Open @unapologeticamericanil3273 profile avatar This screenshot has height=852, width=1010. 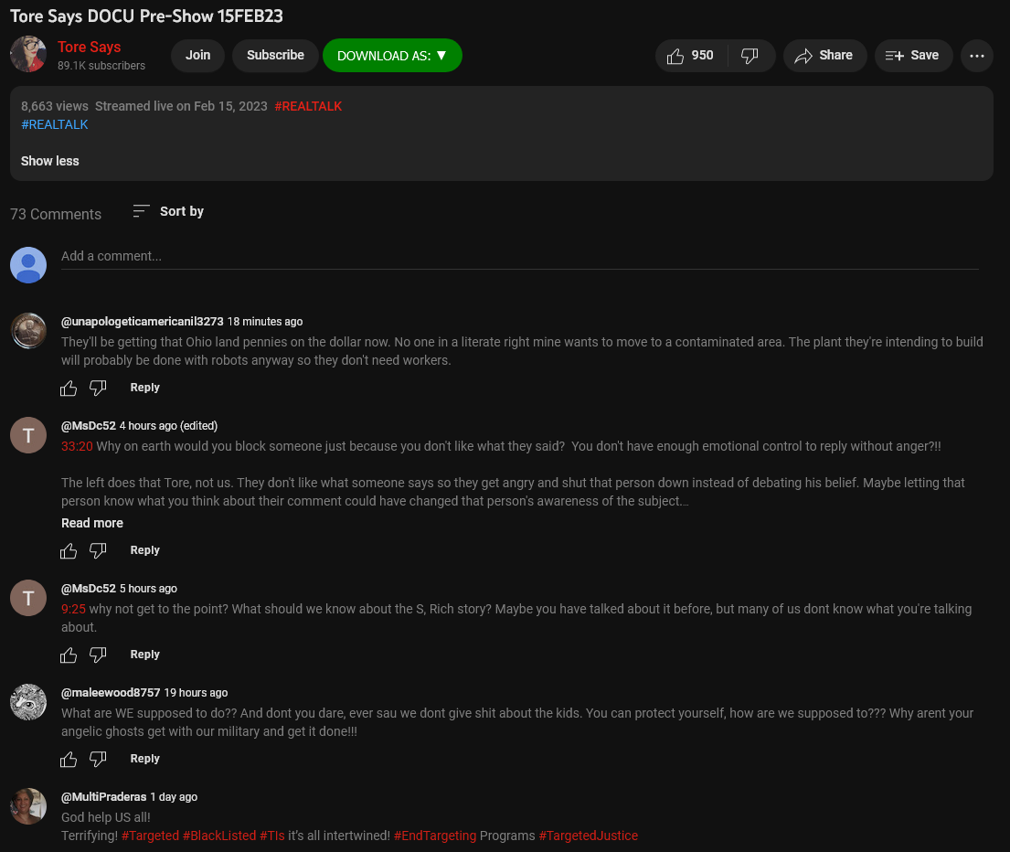click(x=28, y=330)
